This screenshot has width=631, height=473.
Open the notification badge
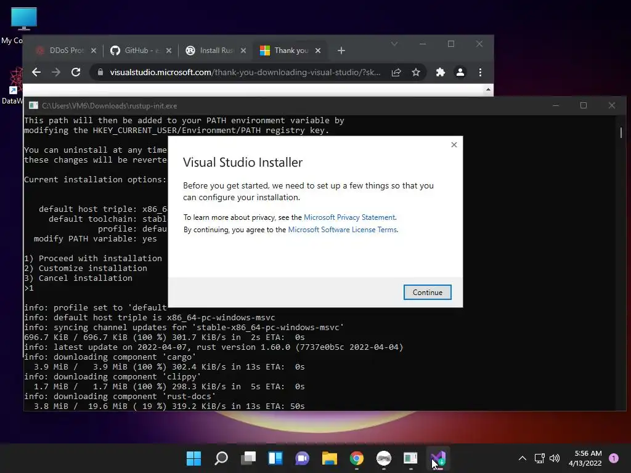point(614,458)
